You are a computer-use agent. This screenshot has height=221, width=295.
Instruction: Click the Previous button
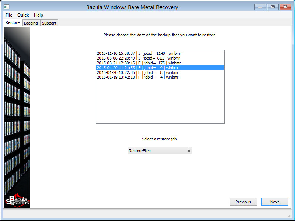pos(243,202)
